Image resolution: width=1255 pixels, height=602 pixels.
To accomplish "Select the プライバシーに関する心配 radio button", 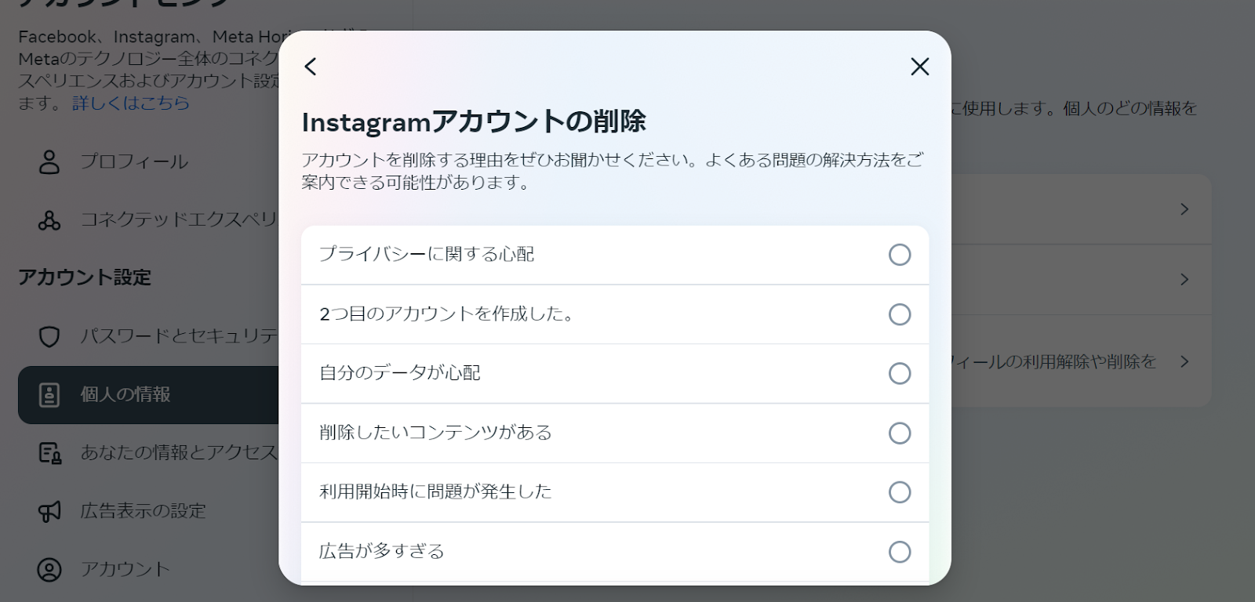I will (x=900, y=255).
